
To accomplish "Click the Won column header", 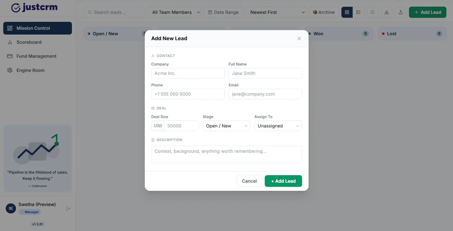I will (339, 34).
